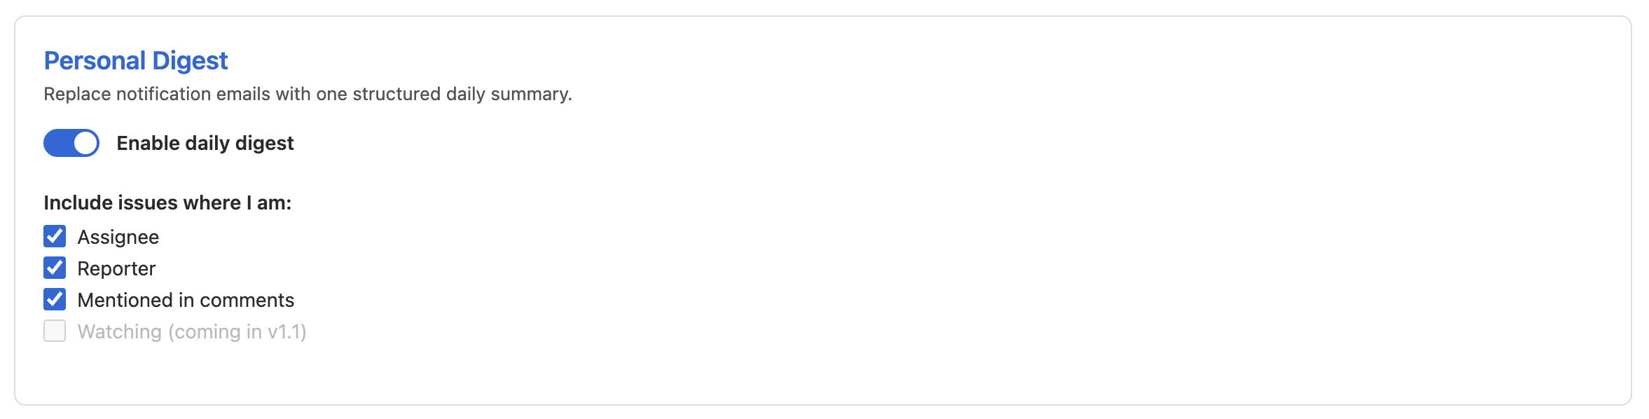
Task: Uncheck the Assignee checkbox
Action: (55, 237)
